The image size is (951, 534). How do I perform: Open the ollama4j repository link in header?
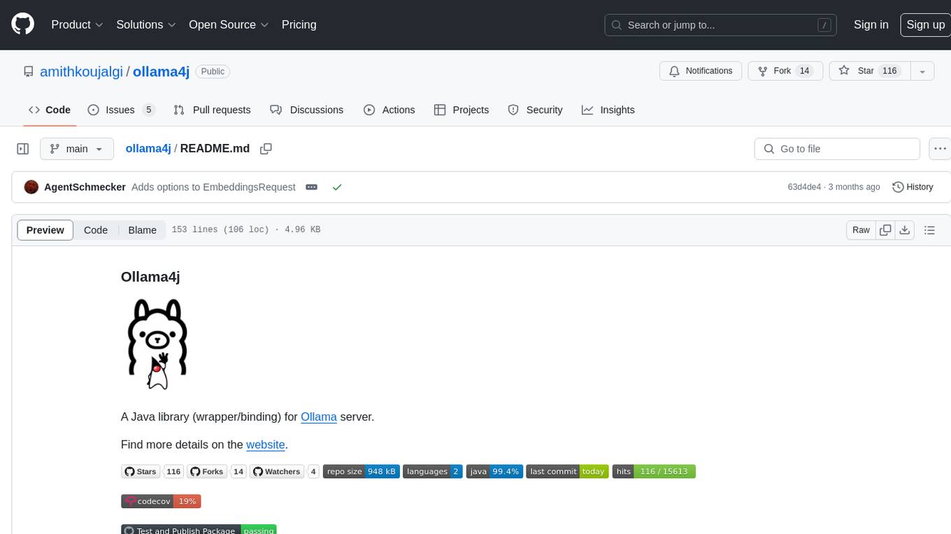[161, 71]
